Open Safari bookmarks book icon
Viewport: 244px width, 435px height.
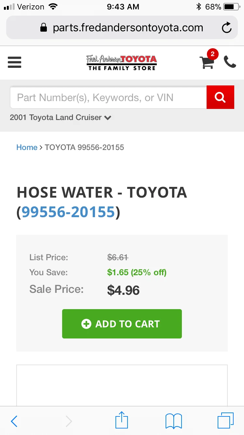coord(173,421)
